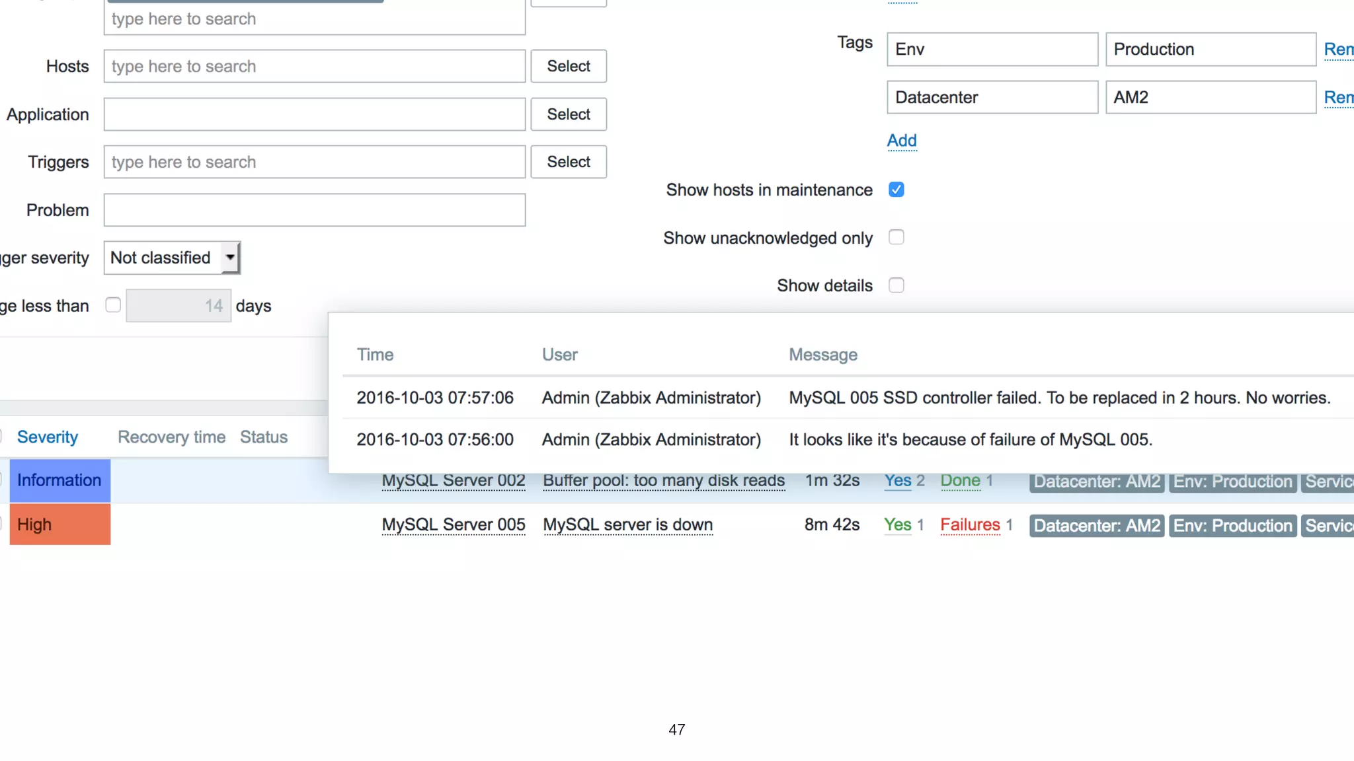1354x761 pixels.
Task: Open the trigger severity Not classified dropdown
Action: 172,258
